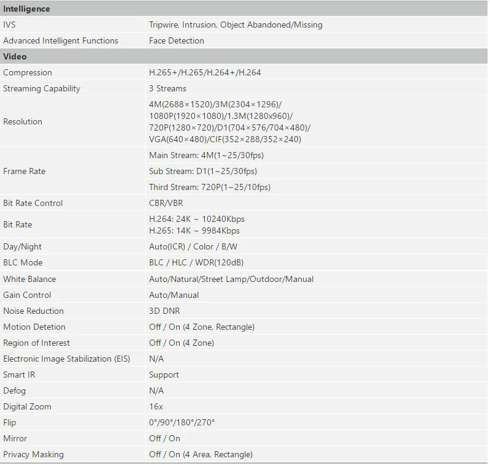Click the Compression label
This screenshot has height=464, width=490.
point(28,72)
